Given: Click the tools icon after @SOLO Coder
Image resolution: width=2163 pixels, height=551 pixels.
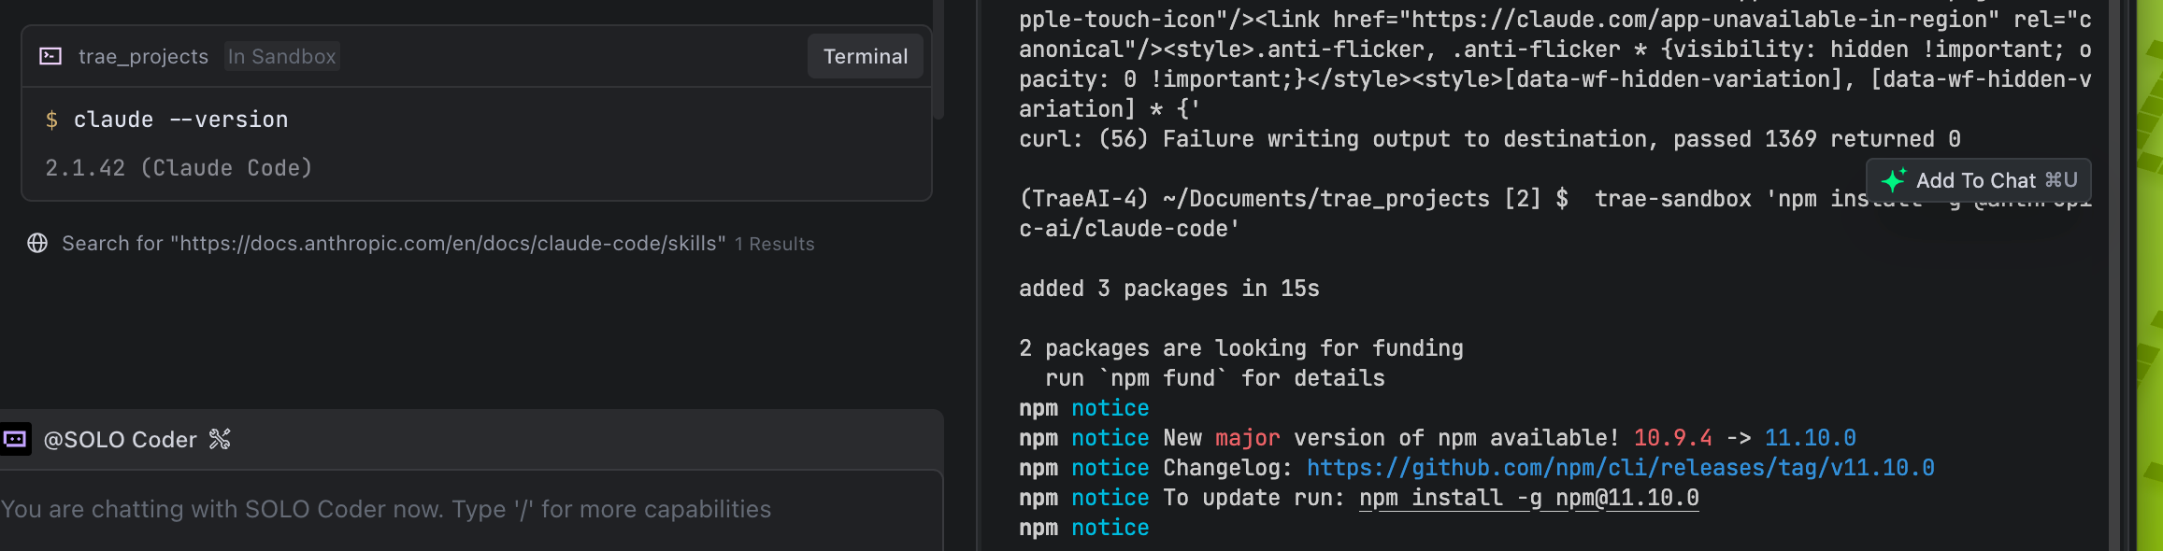Looking at the screenshot, I should coord(220,439).
